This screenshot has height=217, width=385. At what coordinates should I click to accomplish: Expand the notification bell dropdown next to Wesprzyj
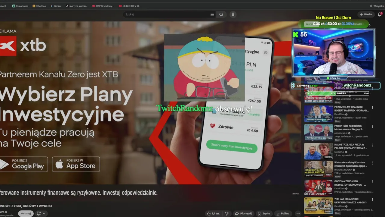tap(42, 213)
